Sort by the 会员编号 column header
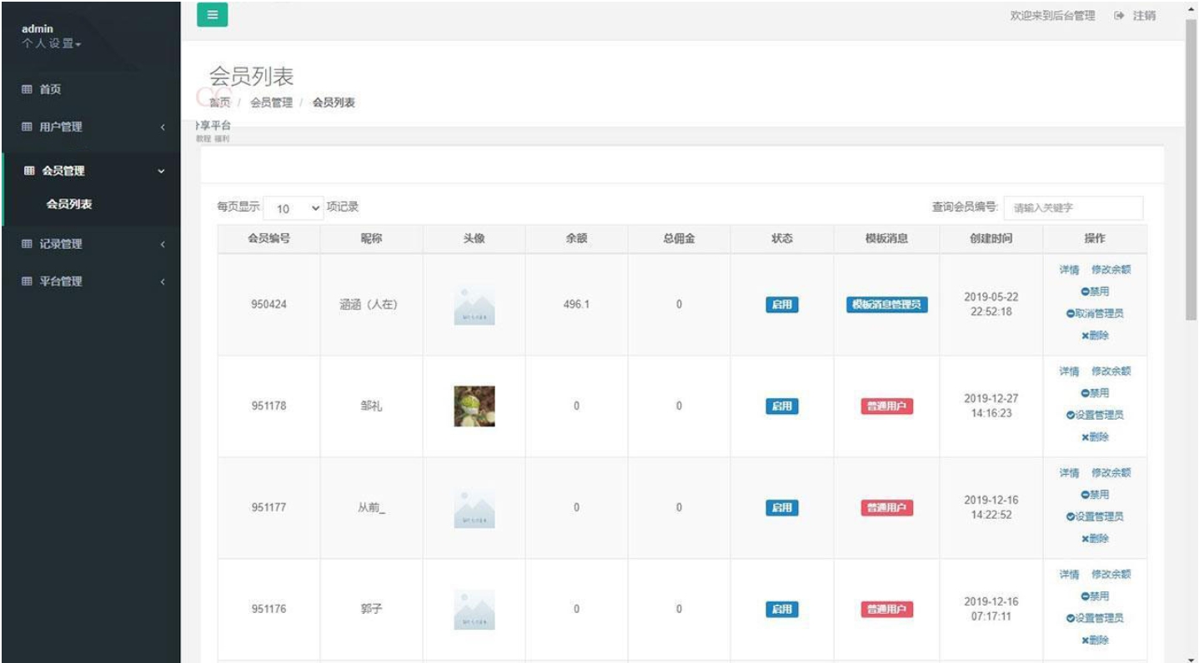Screen dimensions: 1199x663 [x=268, y=238]
